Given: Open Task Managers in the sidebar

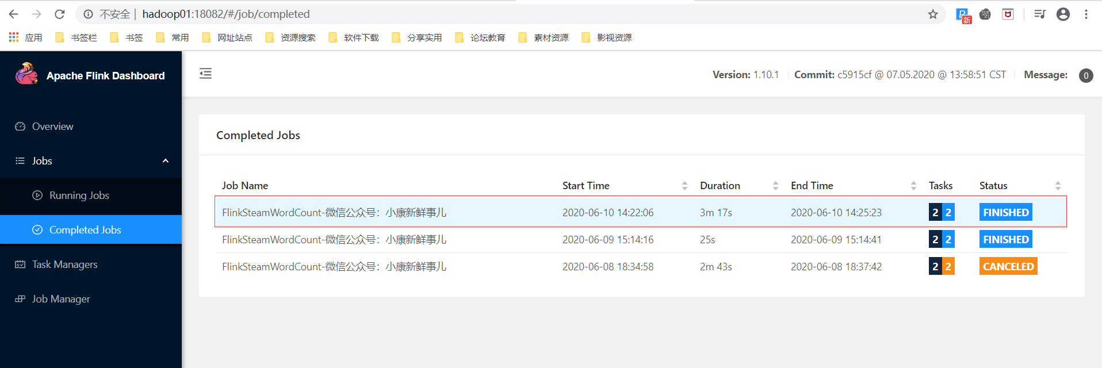Looking at the screenshot, I should [91, 264].
